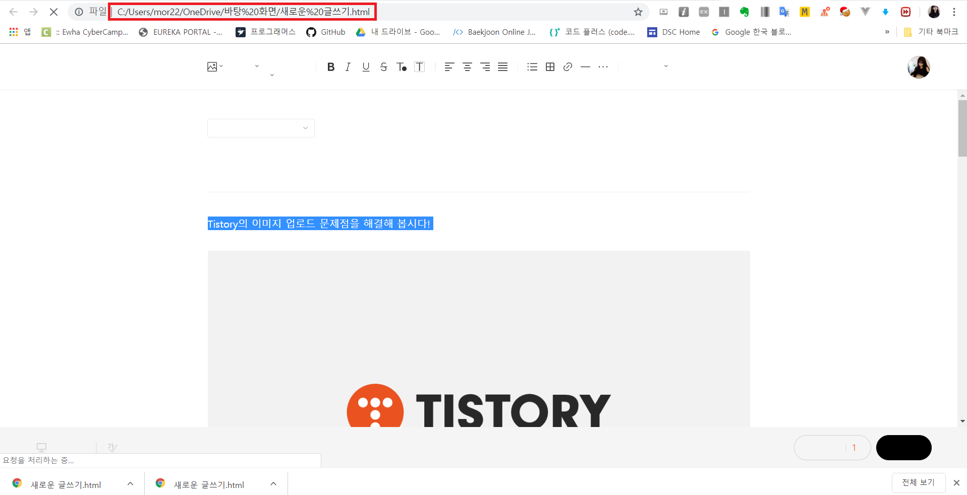The width and height of the screenshot is (967, 495).
Task: Center-align the text
Action: pos(467,67)
